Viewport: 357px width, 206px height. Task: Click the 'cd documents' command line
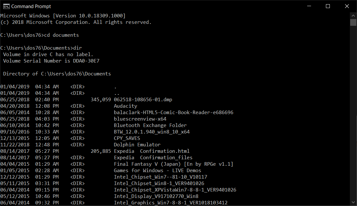coord(39,35)
